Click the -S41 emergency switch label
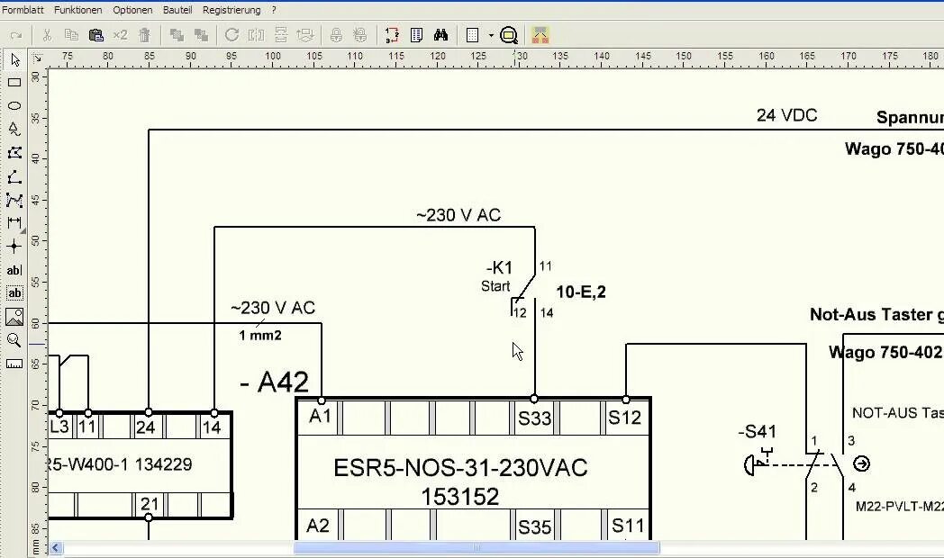This screenshot has width=944, height=558. pos(757,432)
